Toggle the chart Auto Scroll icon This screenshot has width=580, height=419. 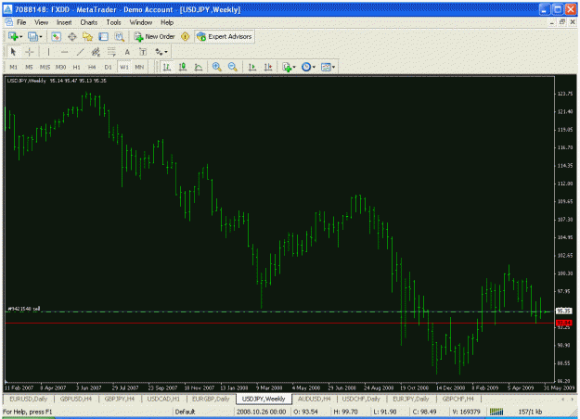(x=252, y=67)
